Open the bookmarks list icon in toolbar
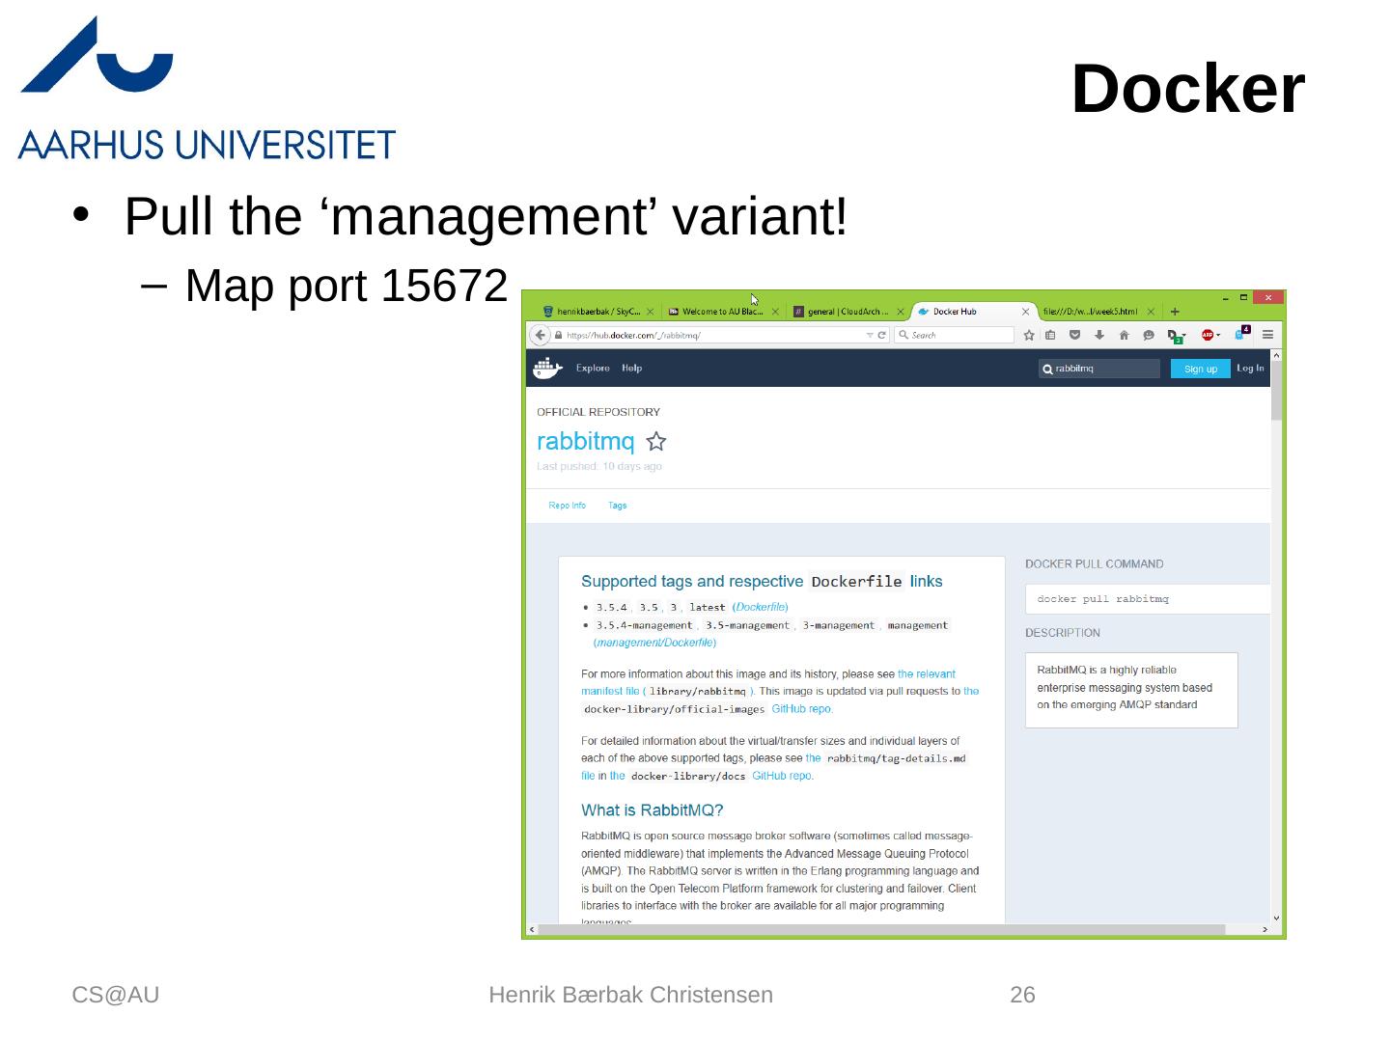This screenshot has height=1042, width=1390. tap(1051, 335)
